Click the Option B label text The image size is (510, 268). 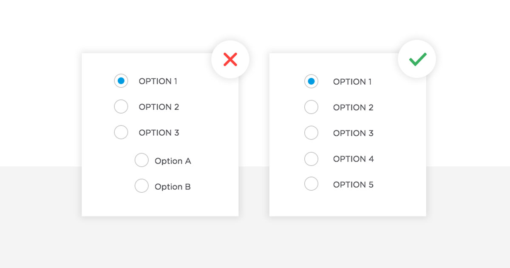[173, 187]
